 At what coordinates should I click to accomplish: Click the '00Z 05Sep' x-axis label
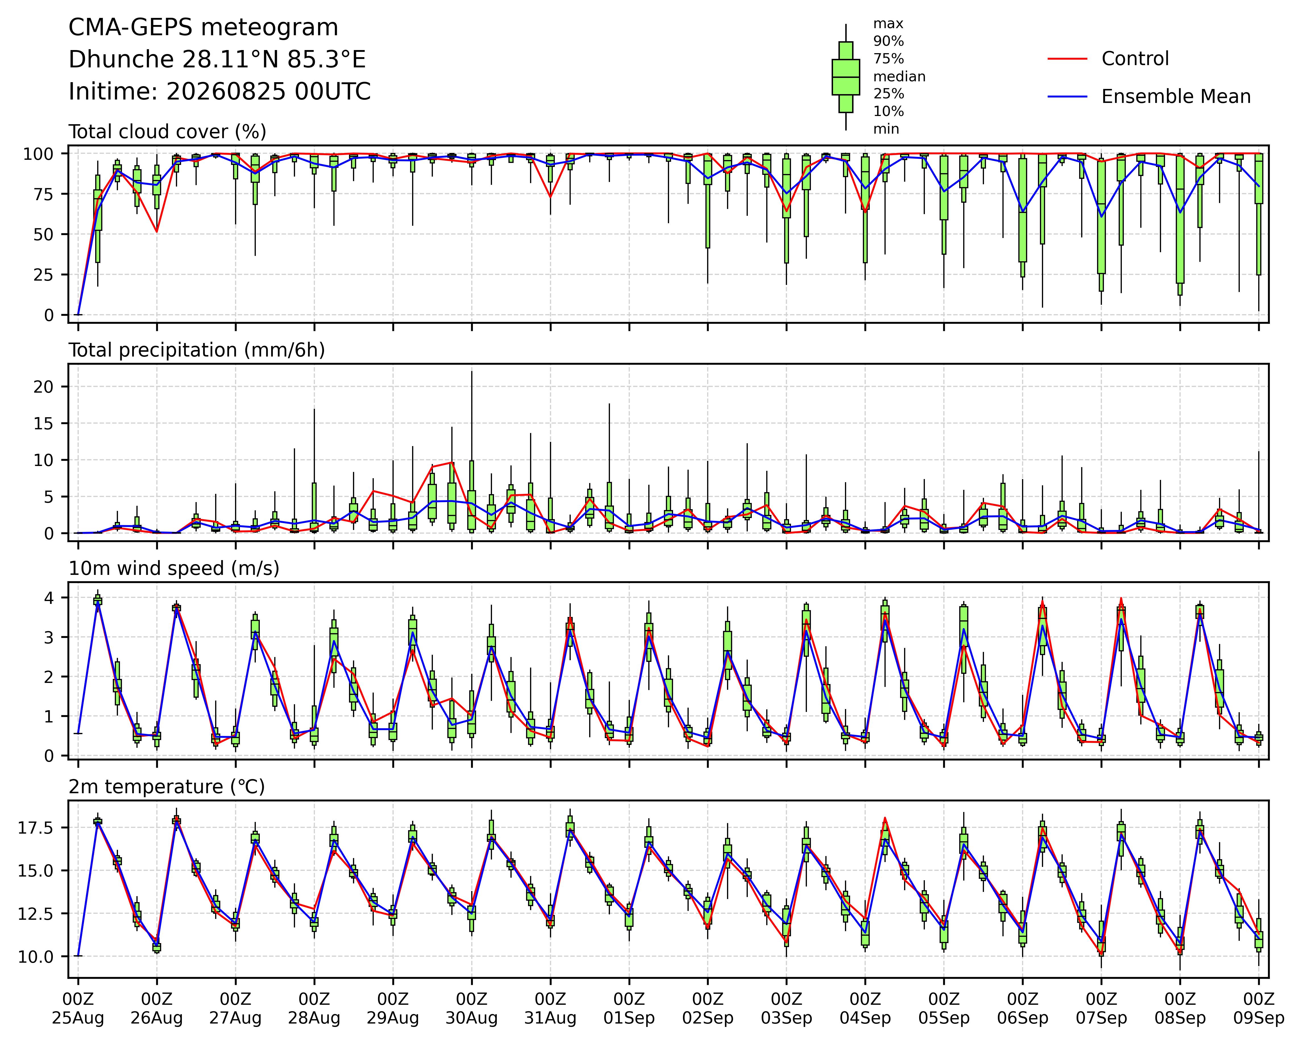tap(944, 1008)
